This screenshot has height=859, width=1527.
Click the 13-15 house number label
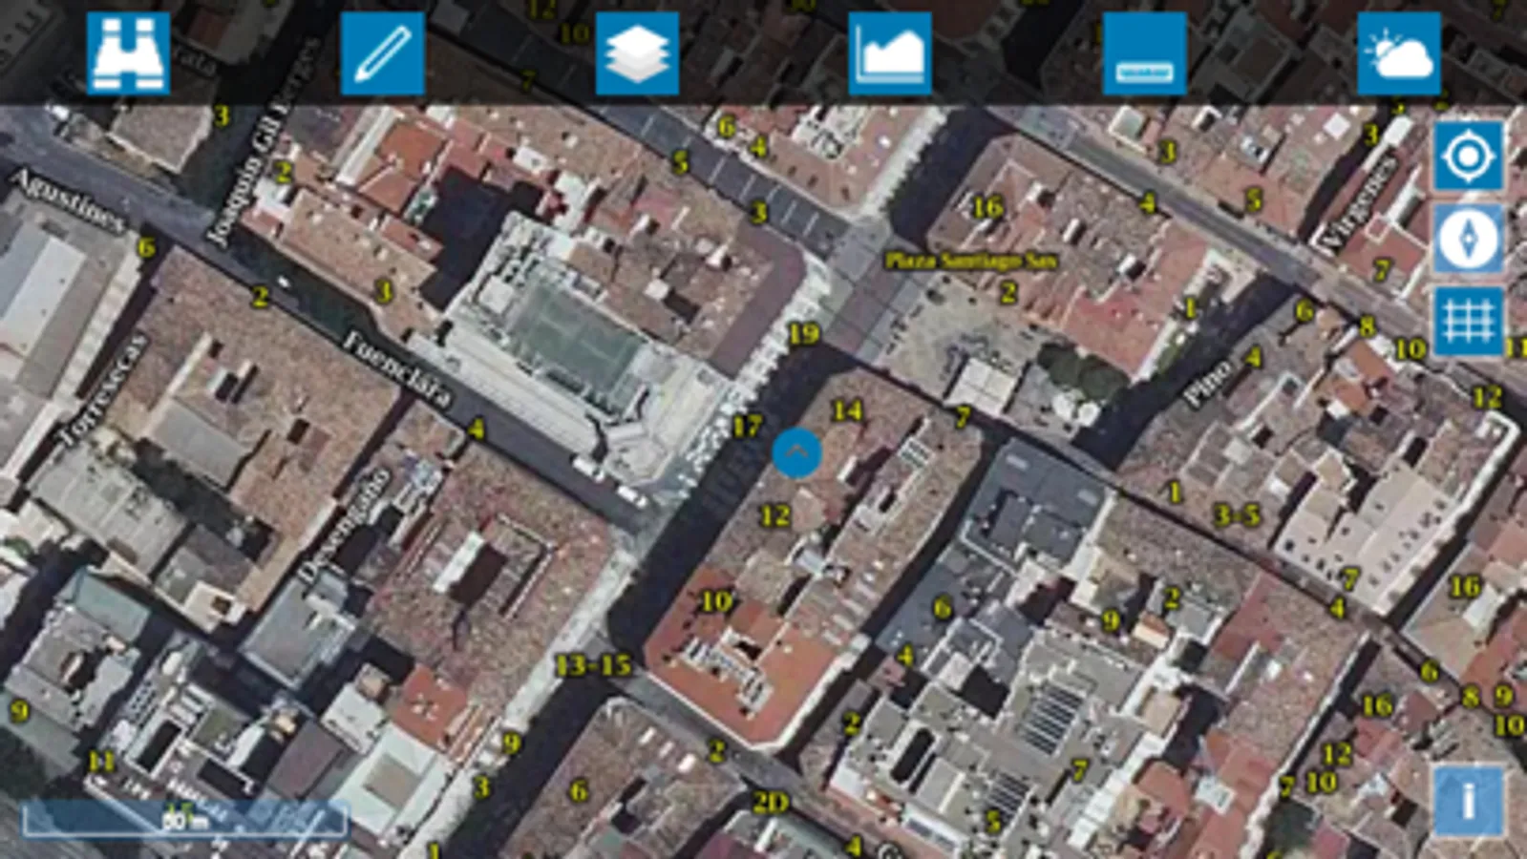point(593,665)
